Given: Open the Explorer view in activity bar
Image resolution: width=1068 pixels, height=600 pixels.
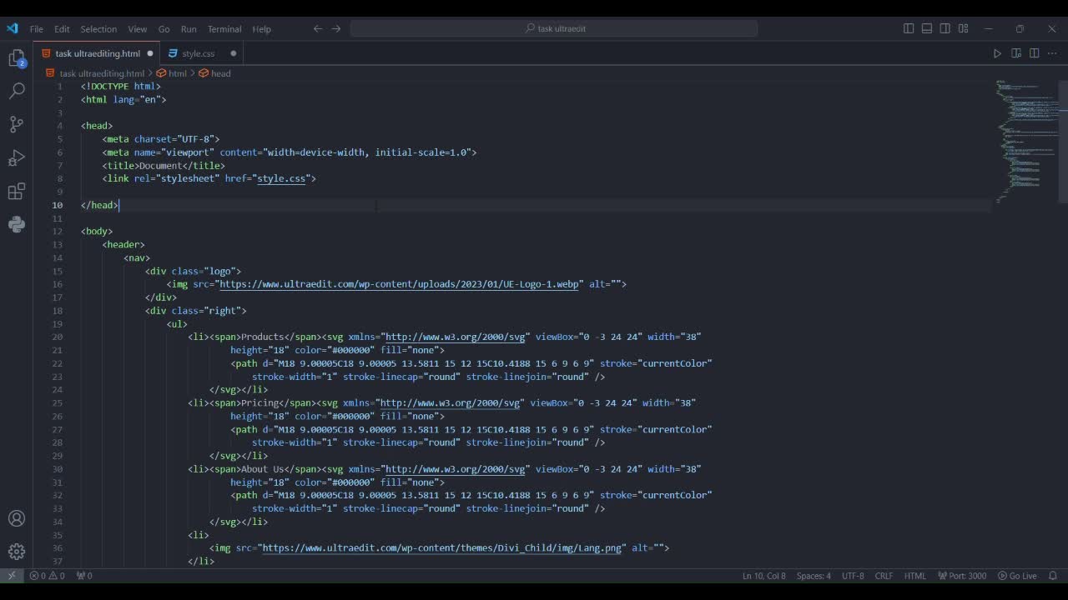Looking at the screenshot, I should click(x=16, y=58).
